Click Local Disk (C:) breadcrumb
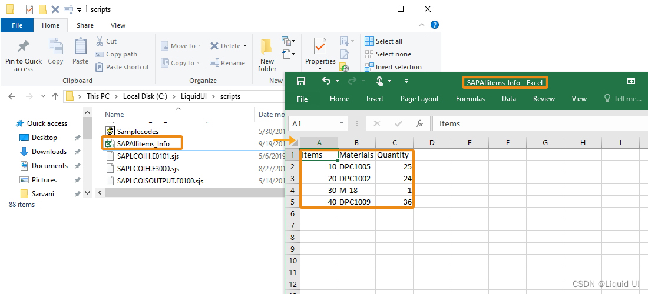 coord(145,96)
